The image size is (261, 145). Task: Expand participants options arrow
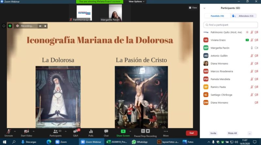click(x=66, y=131)
